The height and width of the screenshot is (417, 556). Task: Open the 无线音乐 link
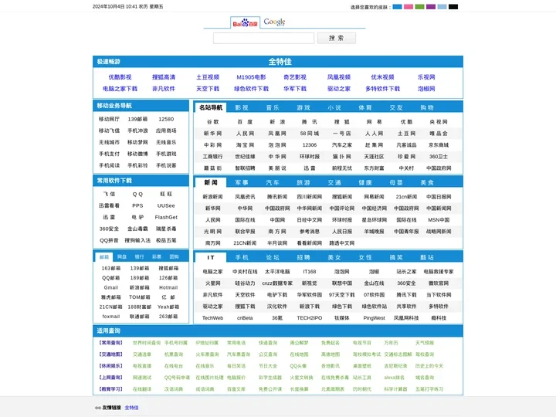pyautogui.click(x=166, y=142)
